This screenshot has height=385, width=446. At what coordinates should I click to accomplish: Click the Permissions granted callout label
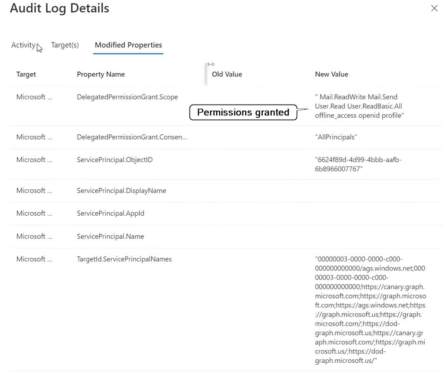click(x=243, y=113)
